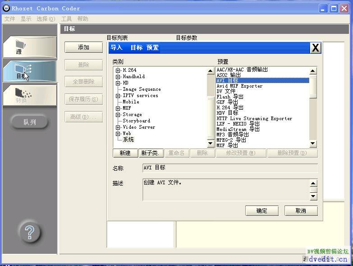353x266 pixels.
Task: Open the 文件 menu
Action: coord(9,19)
